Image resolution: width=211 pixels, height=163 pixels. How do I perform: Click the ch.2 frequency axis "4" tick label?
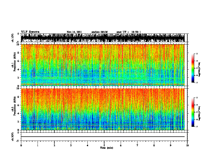pos(18,113)
